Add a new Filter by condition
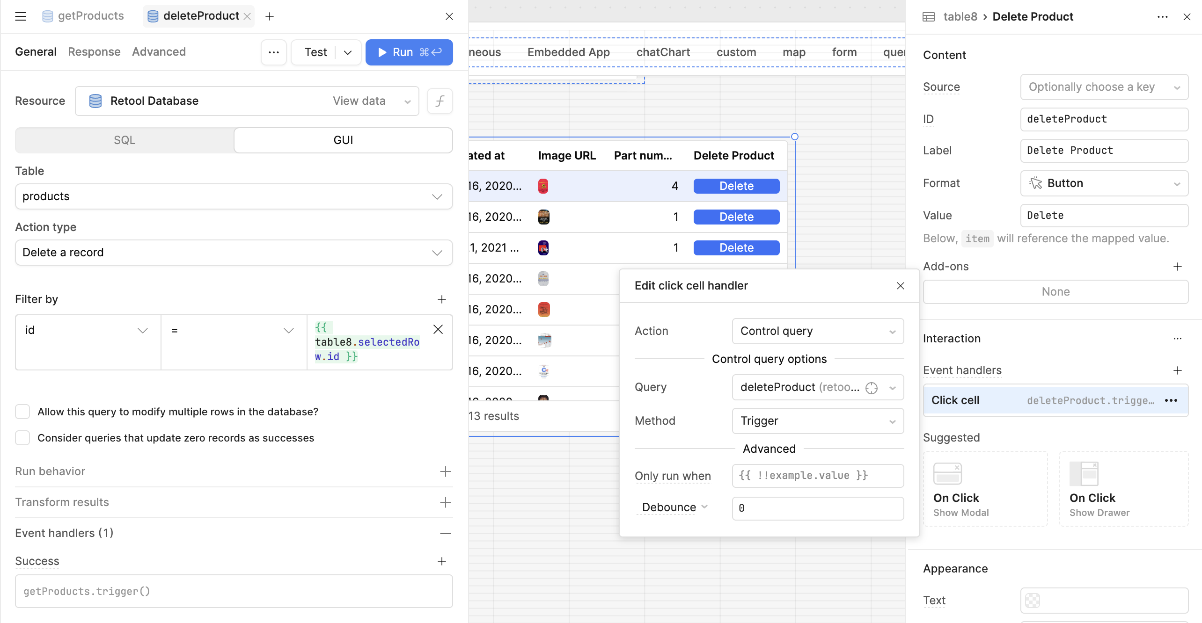The image size is (1202, 623). pos(441,299)
